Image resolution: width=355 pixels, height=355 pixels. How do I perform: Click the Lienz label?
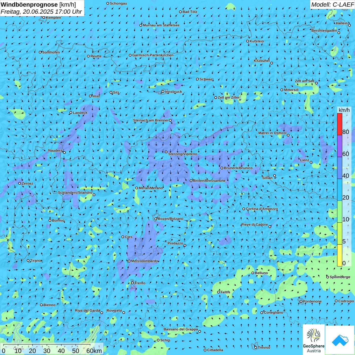(x=305, y=160)
